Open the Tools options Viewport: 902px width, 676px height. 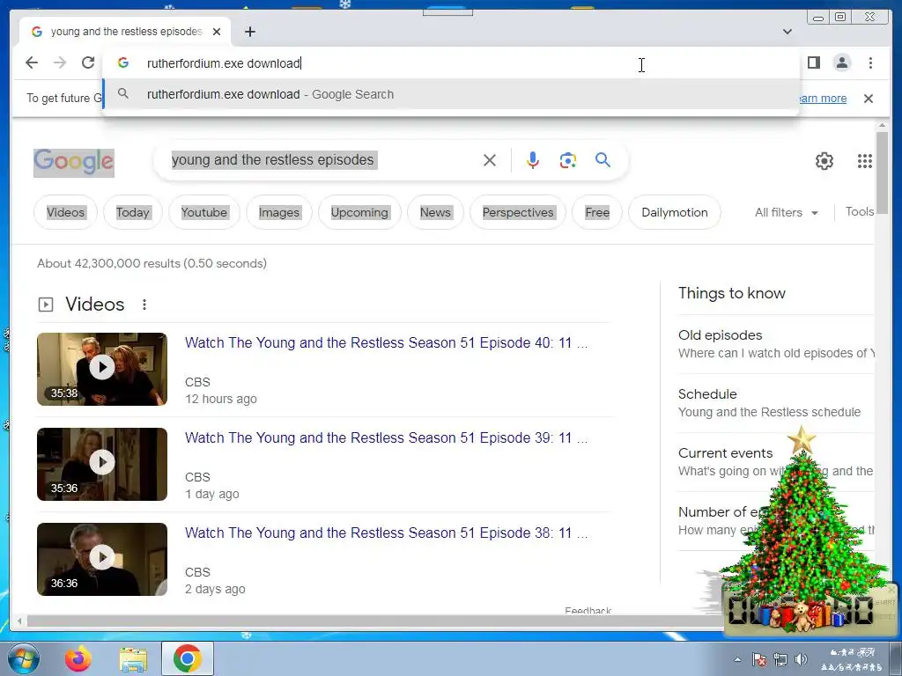tap(860, 211)
